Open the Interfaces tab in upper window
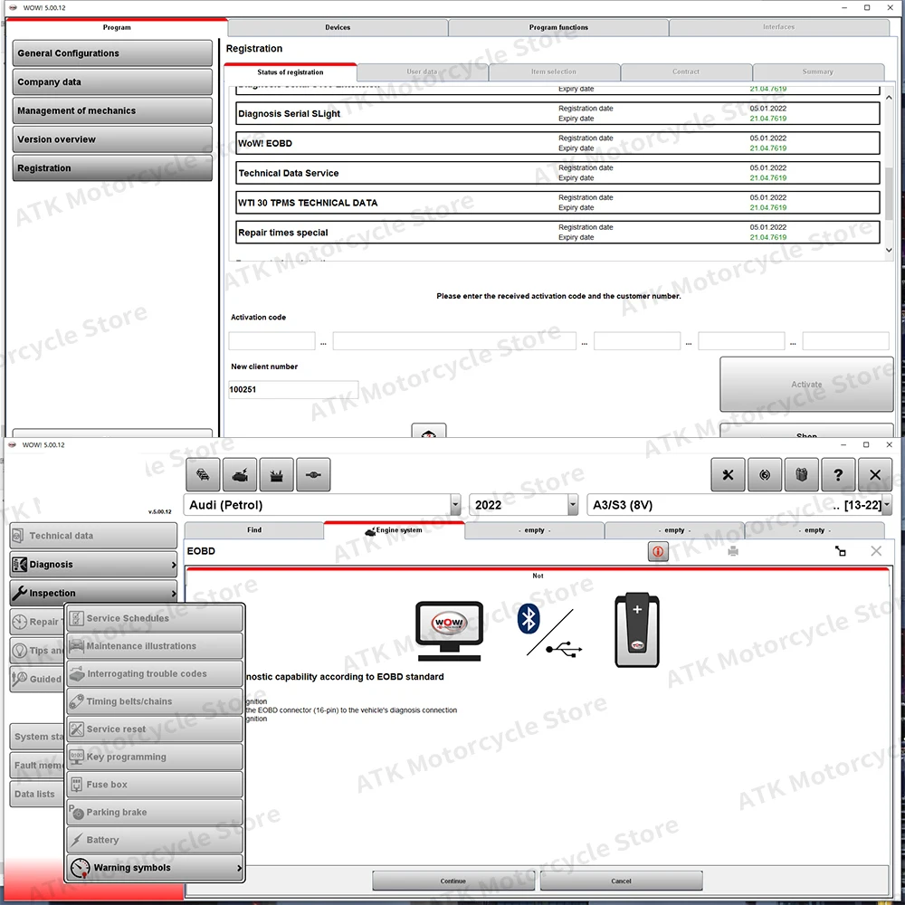 778,27
